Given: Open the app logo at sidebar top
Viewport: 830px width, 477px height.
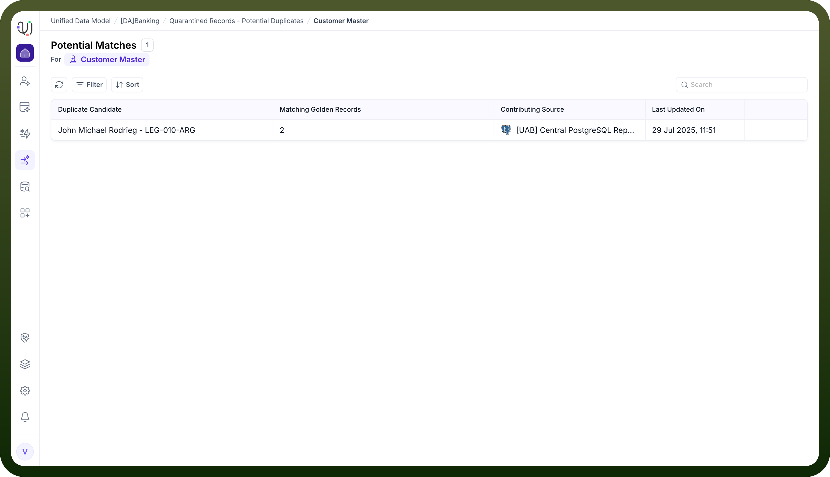Looking at the screenshot, I should click(x=25, y=28).
